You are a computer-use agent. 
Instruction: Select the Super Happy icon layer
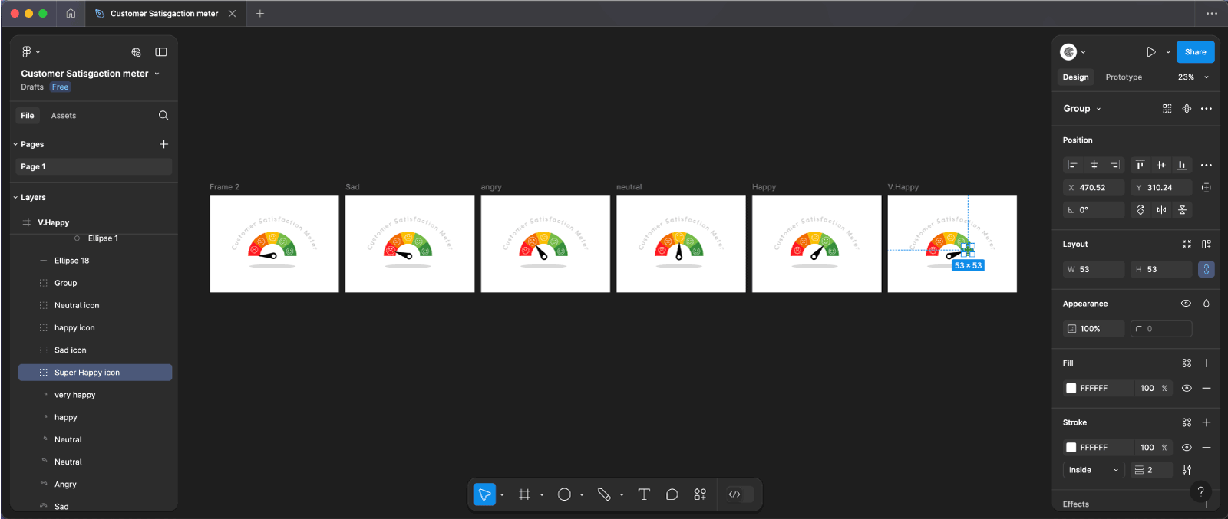[87, 373]
